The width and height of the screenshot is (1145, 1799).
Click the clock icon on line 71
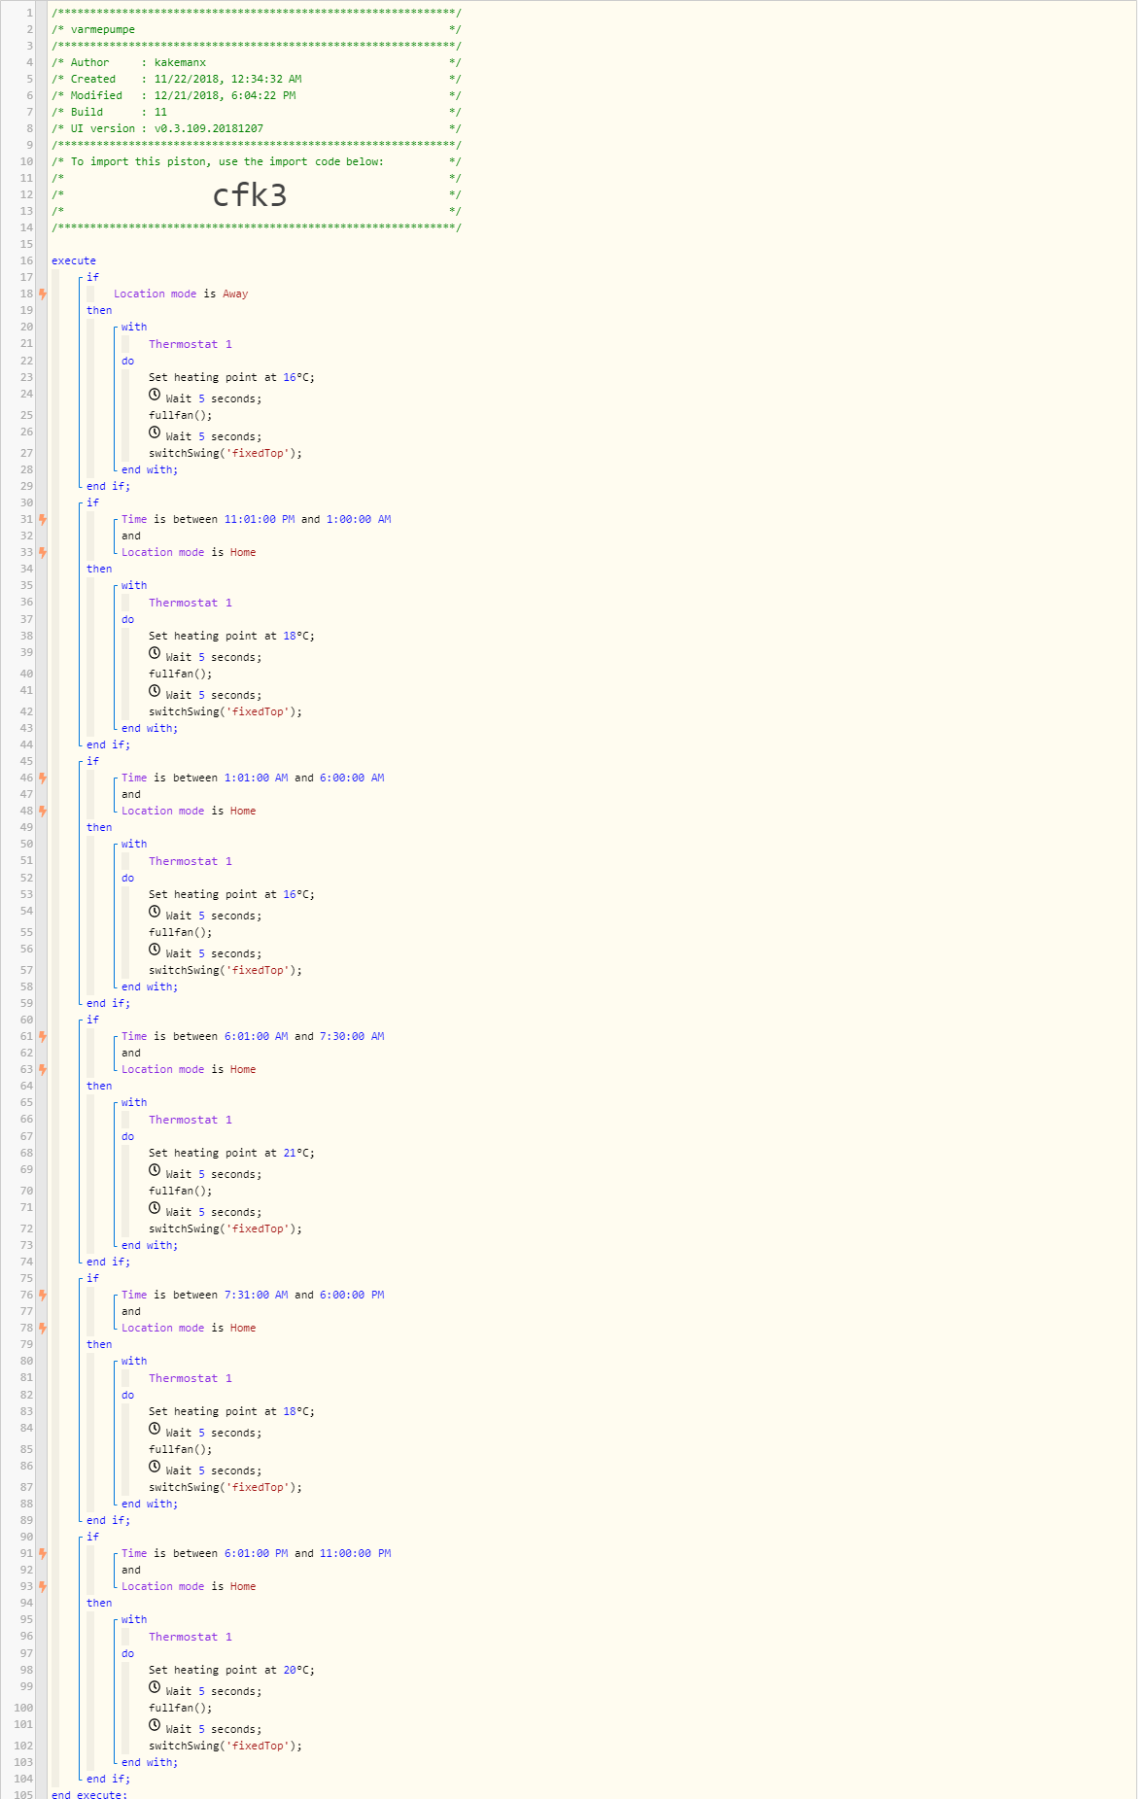[155, 1208]
